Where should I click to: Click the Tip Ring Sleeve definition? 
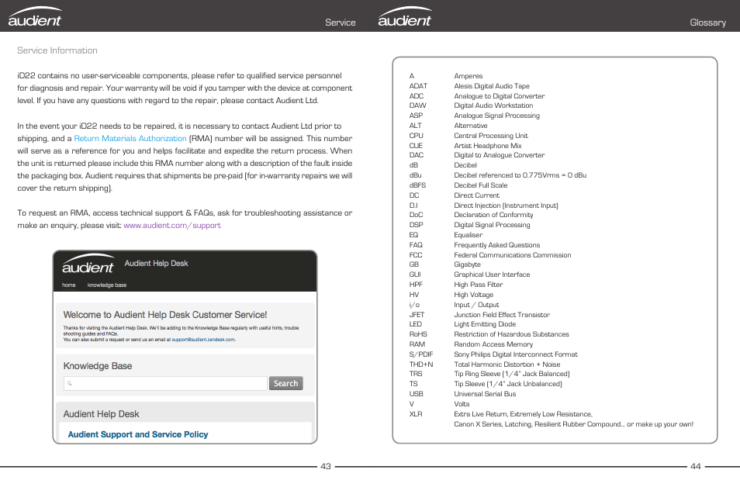point(512,374)
